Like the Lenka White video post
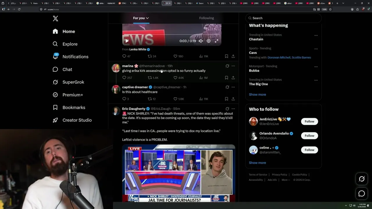372x209 pixels. click(178, 56)
